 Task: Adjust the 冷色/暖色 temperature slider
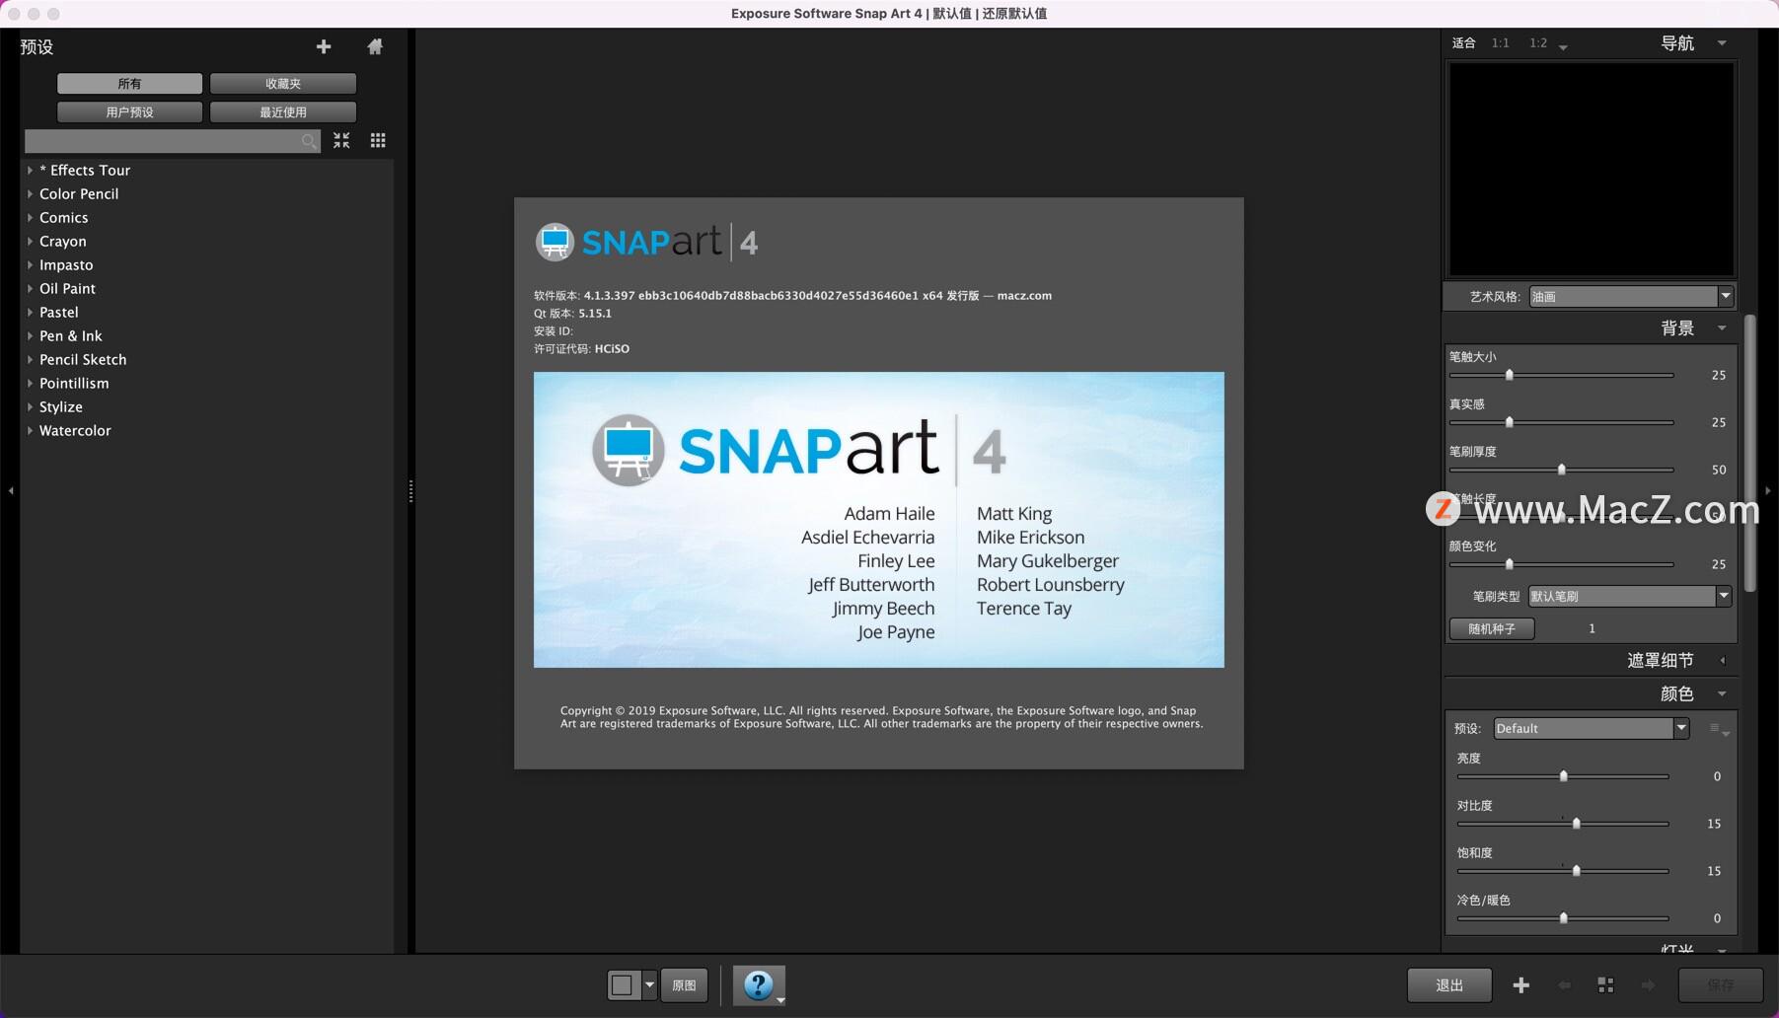(1563, 918)
